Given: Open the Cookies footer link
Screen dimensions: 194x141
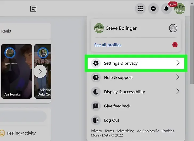Looking at the screenshot, I should [168, 131].
